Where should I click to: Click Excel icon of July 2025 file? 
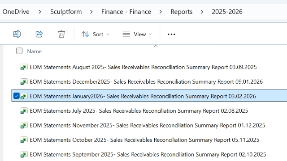click(x=24, y=110)
